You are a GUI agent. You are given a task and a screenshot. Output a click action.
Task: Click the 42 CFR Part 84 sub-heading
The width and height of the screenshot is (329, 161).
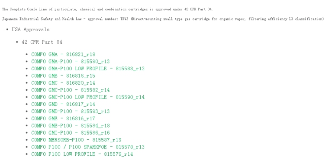(x=42, y=42)
